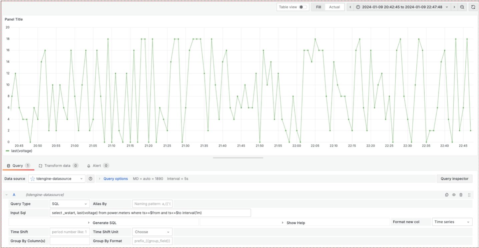This screenshot has width=479, height=248.
Task: Shift time range backward with left arrow
Action: 350,7
